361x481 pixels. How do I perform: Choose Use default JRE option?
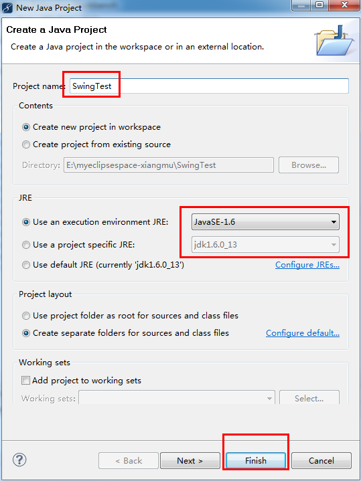(x=103, y=265)
